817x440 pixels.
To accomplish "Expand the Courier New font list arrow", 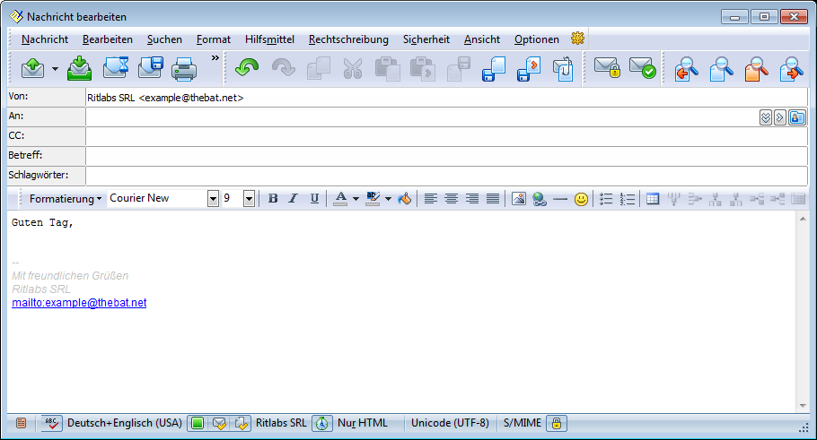I will (213, 199).
